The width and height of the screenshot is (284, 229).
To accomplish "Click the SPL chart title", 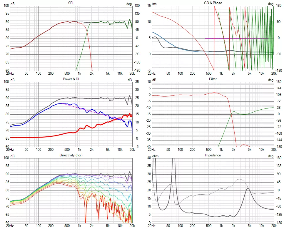I will 71,3.
